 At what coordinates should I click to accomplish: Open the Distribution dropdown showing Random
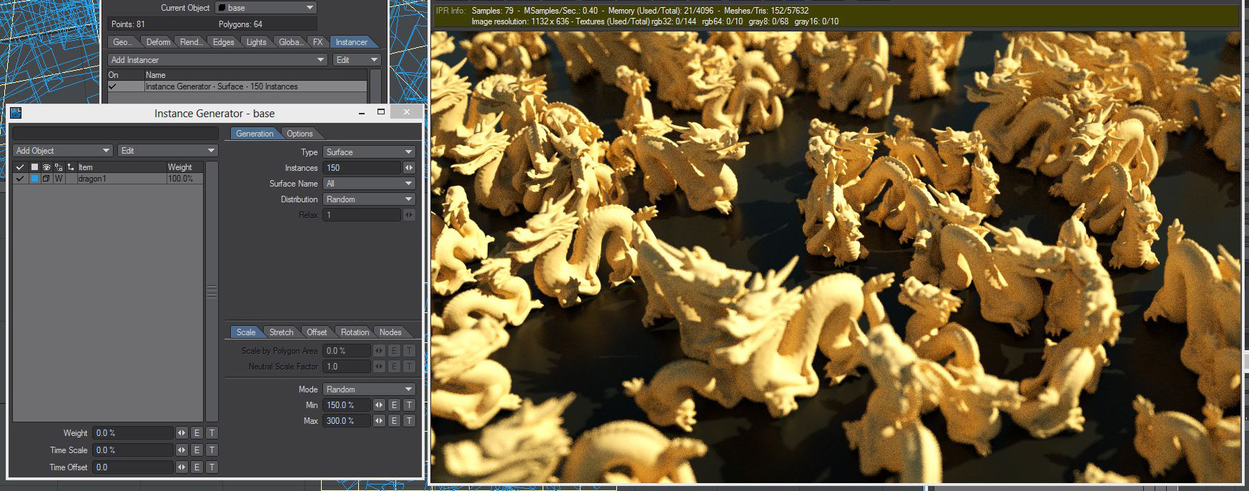click(x=369, y=199)
